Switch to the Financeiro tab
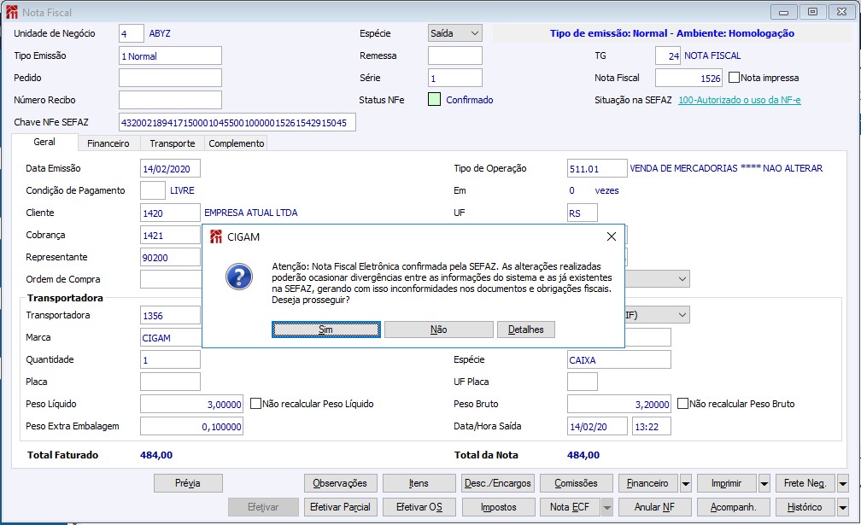This screenshot has width=861, height=525. coord(108,143)
